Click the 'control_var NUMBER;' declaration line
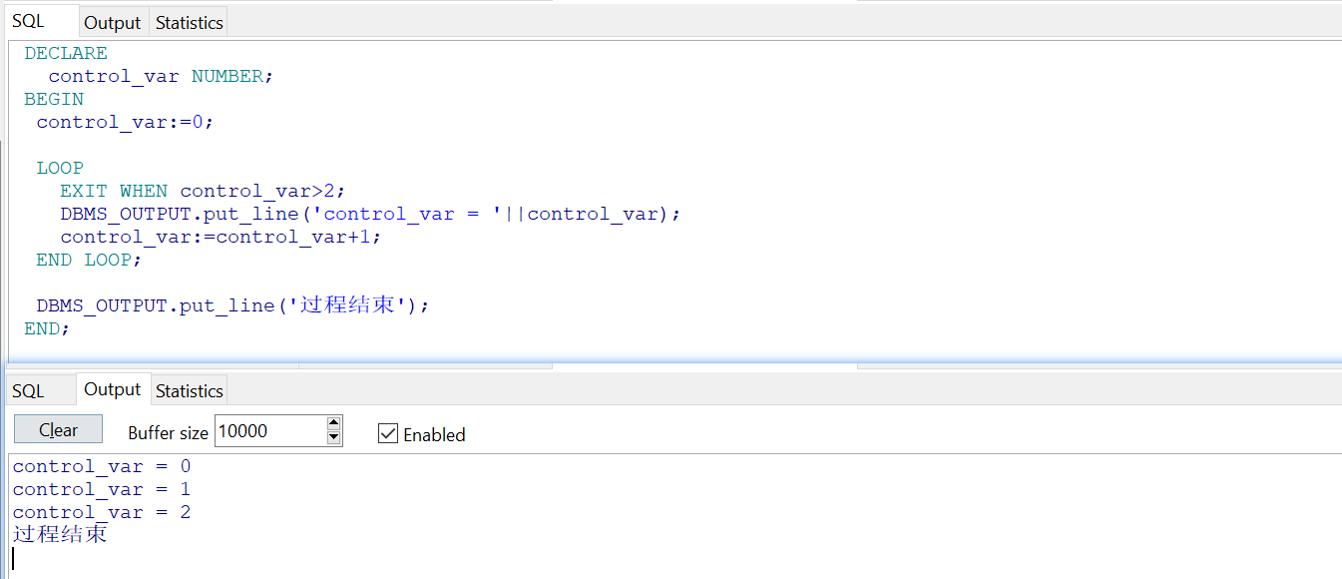 tap(161, 76)
